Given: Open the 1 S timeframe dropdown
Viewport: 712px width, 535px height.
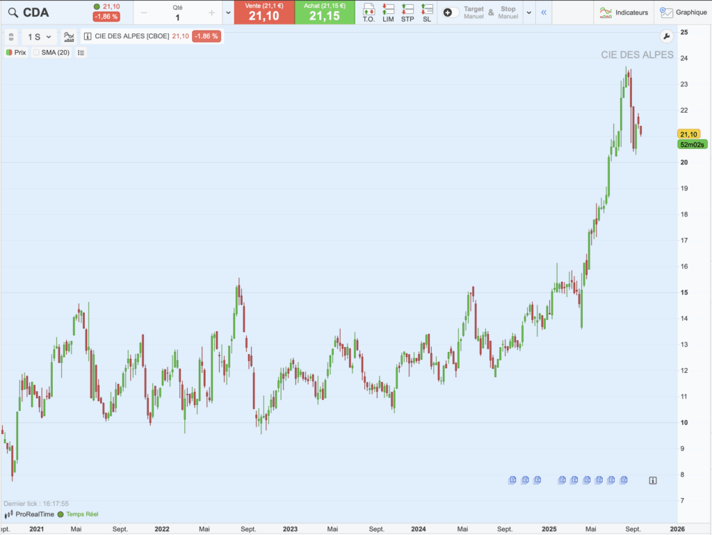Looking at the screenshot, I should click(x=38, y=37).
